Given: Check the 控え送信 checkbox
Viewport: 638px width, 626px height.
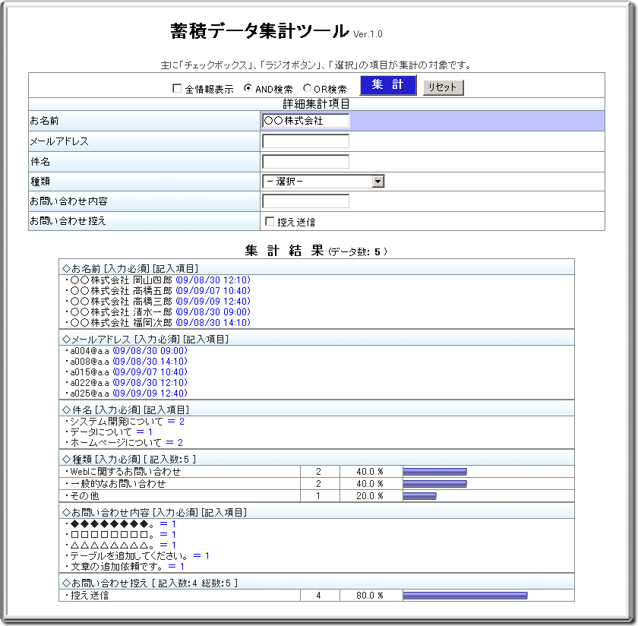Looking at the screenshot, I should click(270, 221).
